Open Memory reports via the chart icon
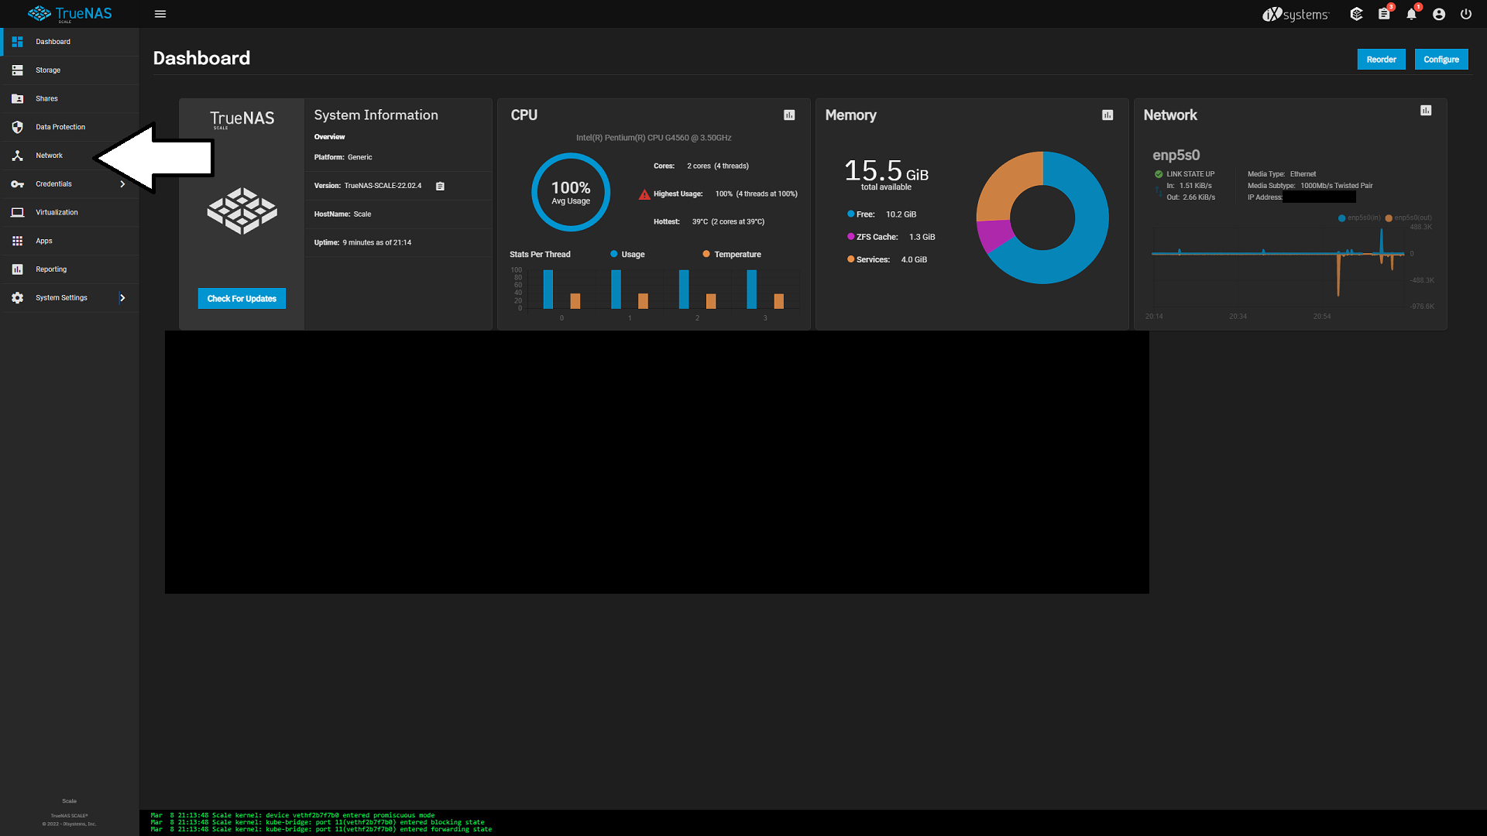The height and width of the screenshot is (836, 1487). point(1108,115)
